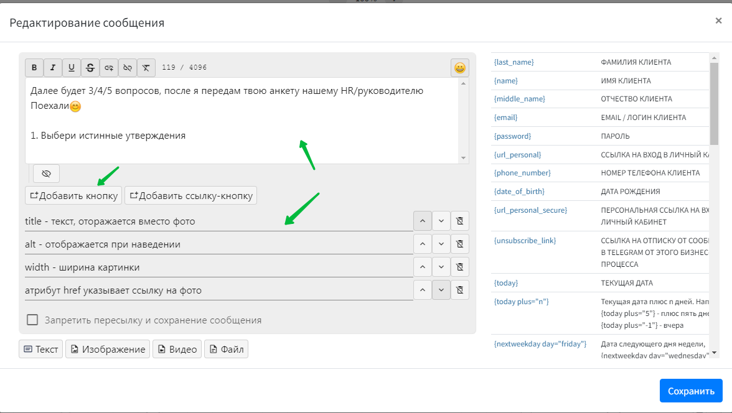The height and width of the screenshot is (413, 732).
Task: Apply underline formatting button
Action: pyautogui.click(x=72, y=68)
